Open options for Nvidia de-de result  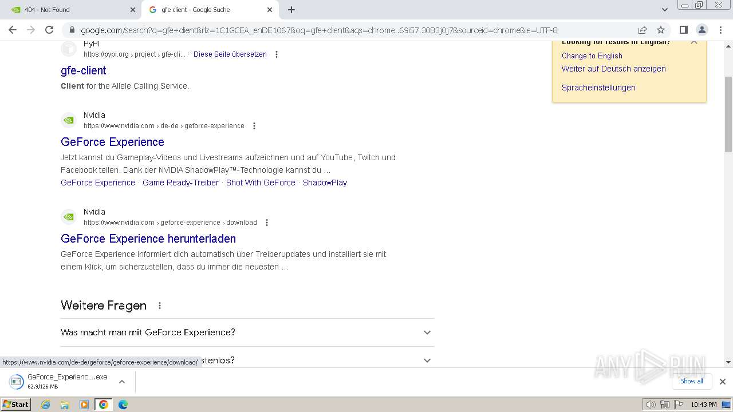point(254,126)
